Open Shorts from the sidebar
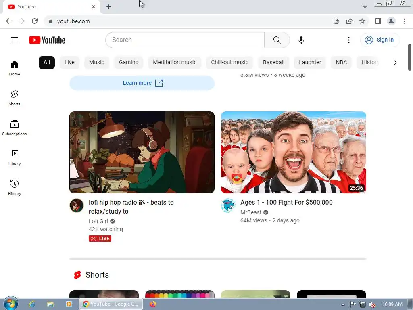Viewport: 413px width, 310px height. (15, 98)
